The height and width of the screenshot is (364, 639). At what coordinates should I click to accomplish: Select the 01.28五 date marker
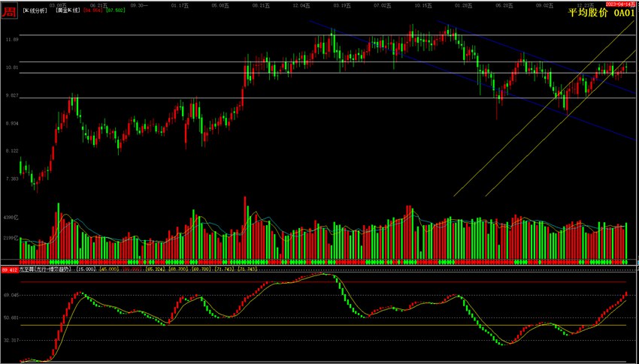click(464, 5)
